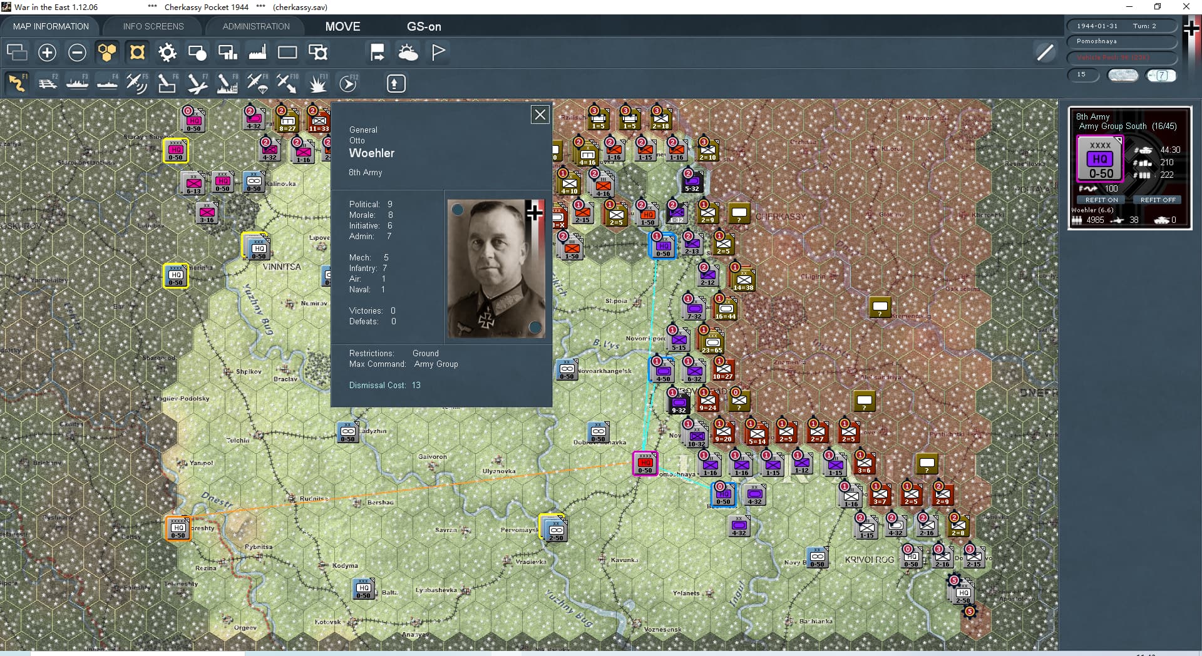Click the screen-with-gear icon
Image resolution: width=1202 pixels, height=656 pixels.
(318, 52)
